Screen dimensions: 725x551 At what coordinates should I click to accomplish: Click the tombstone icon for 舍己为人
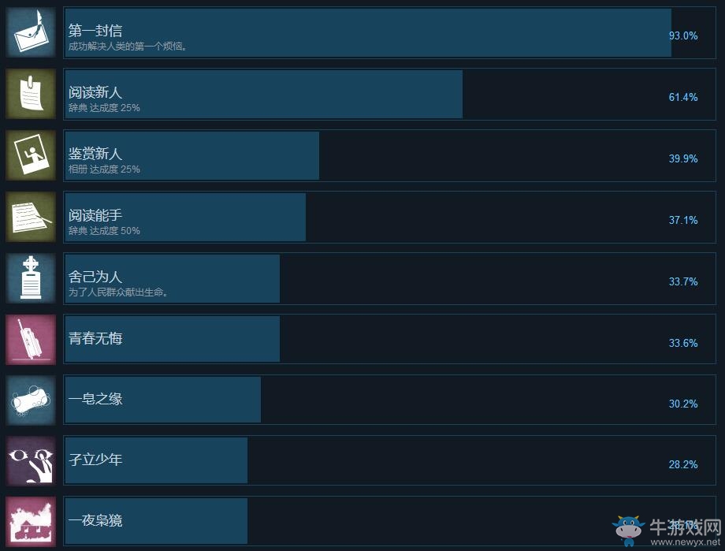click(31, 278)
